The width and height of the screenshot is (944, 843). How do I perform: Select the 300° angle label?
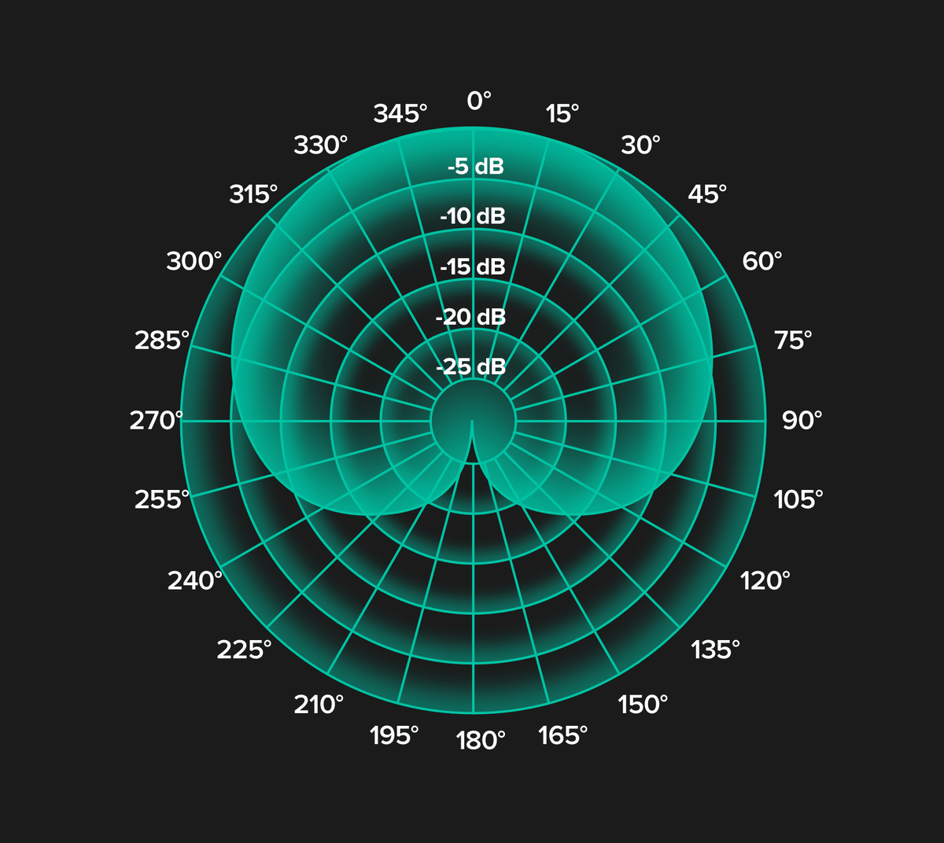194,261
